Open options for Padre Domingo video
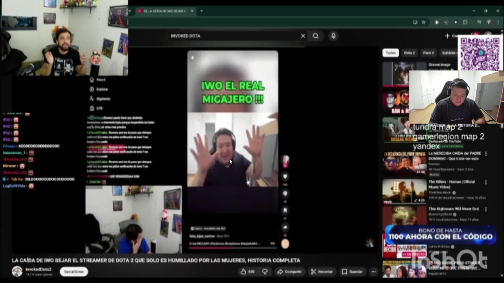This screenshot has height=283, width=504. (486, 154)
